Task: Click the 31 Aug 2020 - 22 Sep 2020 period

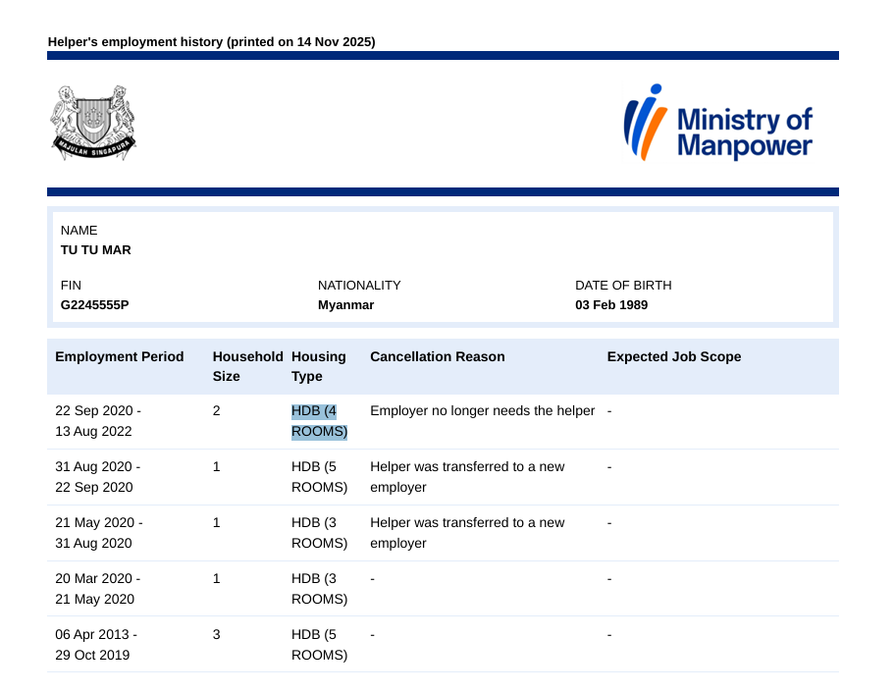Action: tap(98, 477)
